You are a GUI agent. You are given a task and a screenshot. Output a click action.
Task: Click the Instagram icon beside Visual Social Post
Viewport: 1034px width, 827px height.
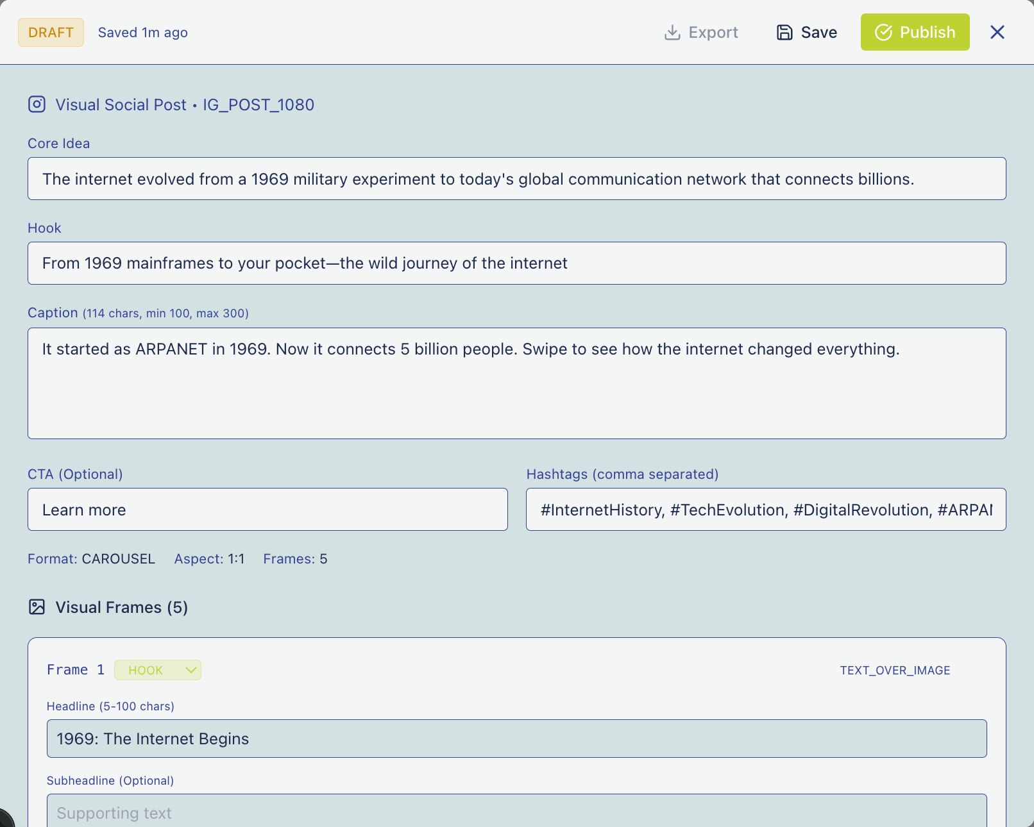[x=37, y=104]
